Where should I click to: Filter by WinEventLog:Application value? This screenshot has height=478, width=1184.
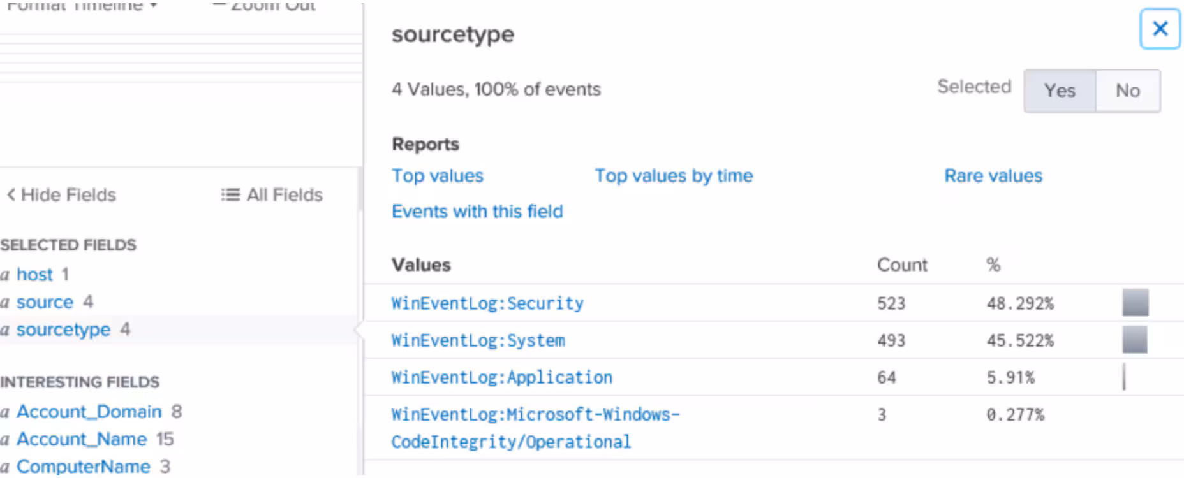501,377
